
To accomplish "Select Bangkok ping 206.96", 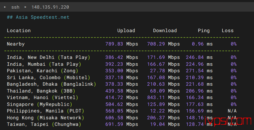I will (195, 91).
